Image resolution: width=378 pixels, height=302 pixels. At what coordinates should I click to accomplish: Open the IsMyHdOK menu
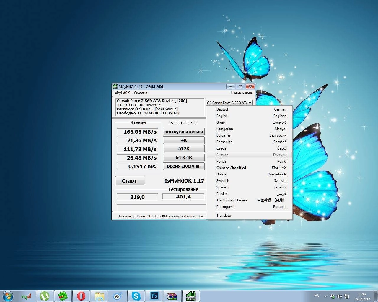[122, 93]
